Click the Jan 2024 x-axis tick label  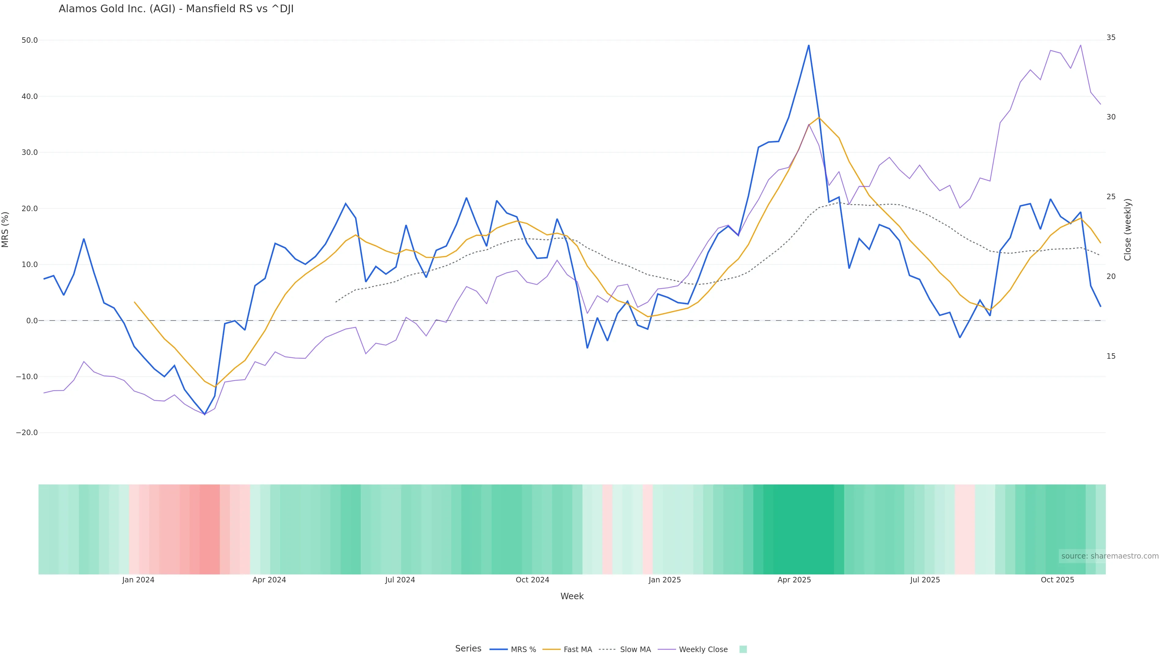pyautogui.click(x=138, y=580)
